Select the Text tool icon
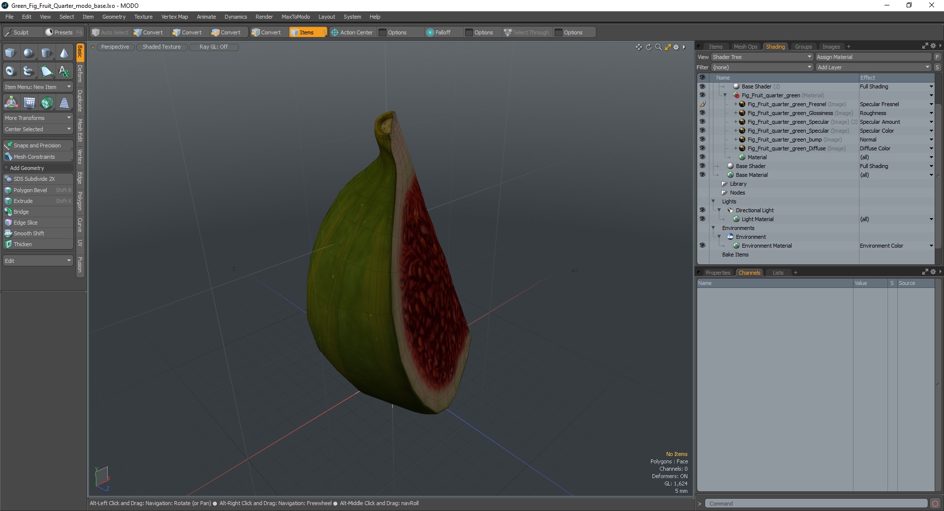Image resolution: width=944 pixels, height=511 pixels. click(64, 71)
